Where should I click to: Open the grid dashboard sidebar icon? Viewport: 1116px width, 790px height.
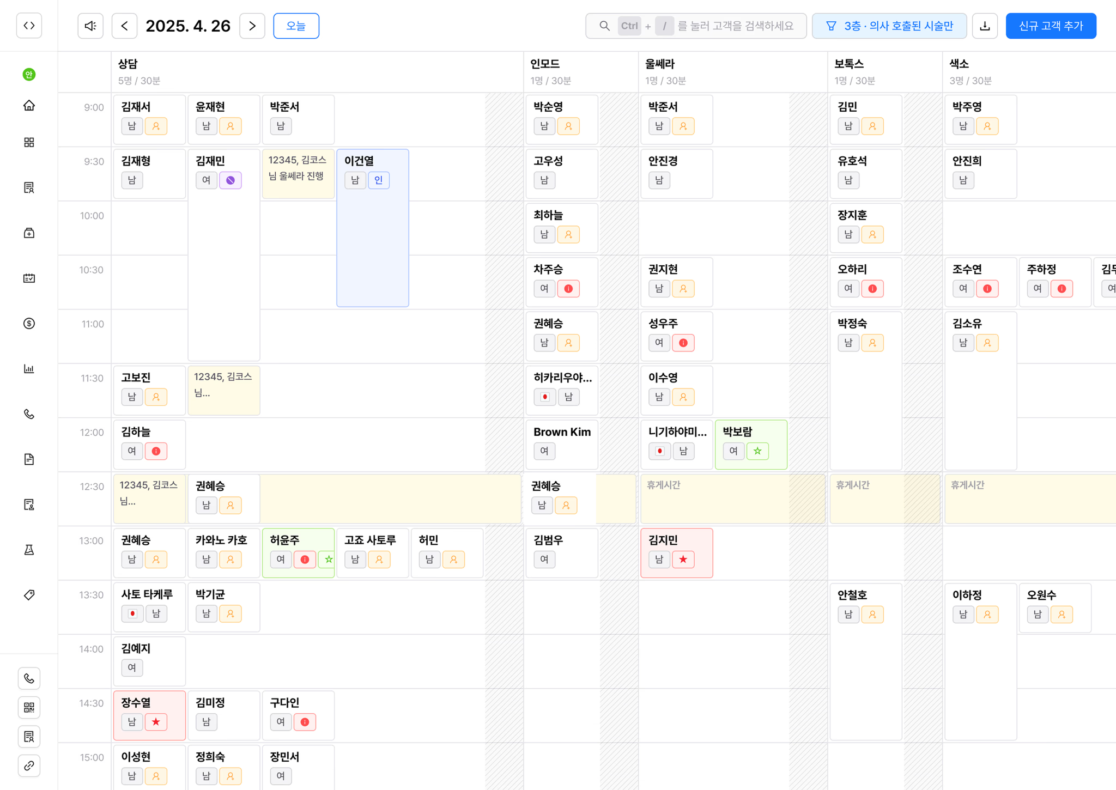tap(29, 142)
